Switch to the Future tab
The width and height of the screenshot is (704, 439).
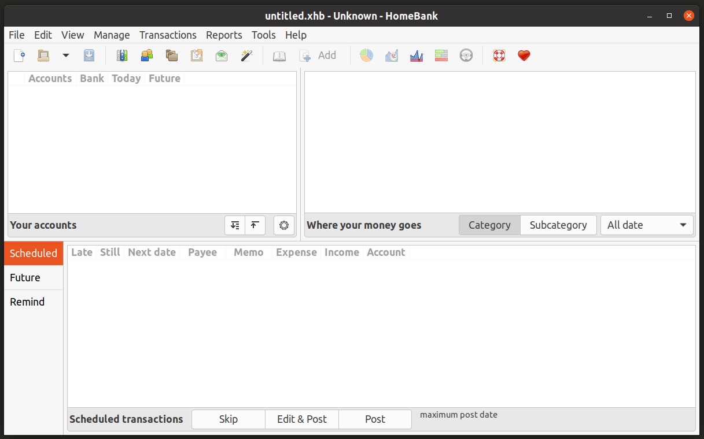25,278
